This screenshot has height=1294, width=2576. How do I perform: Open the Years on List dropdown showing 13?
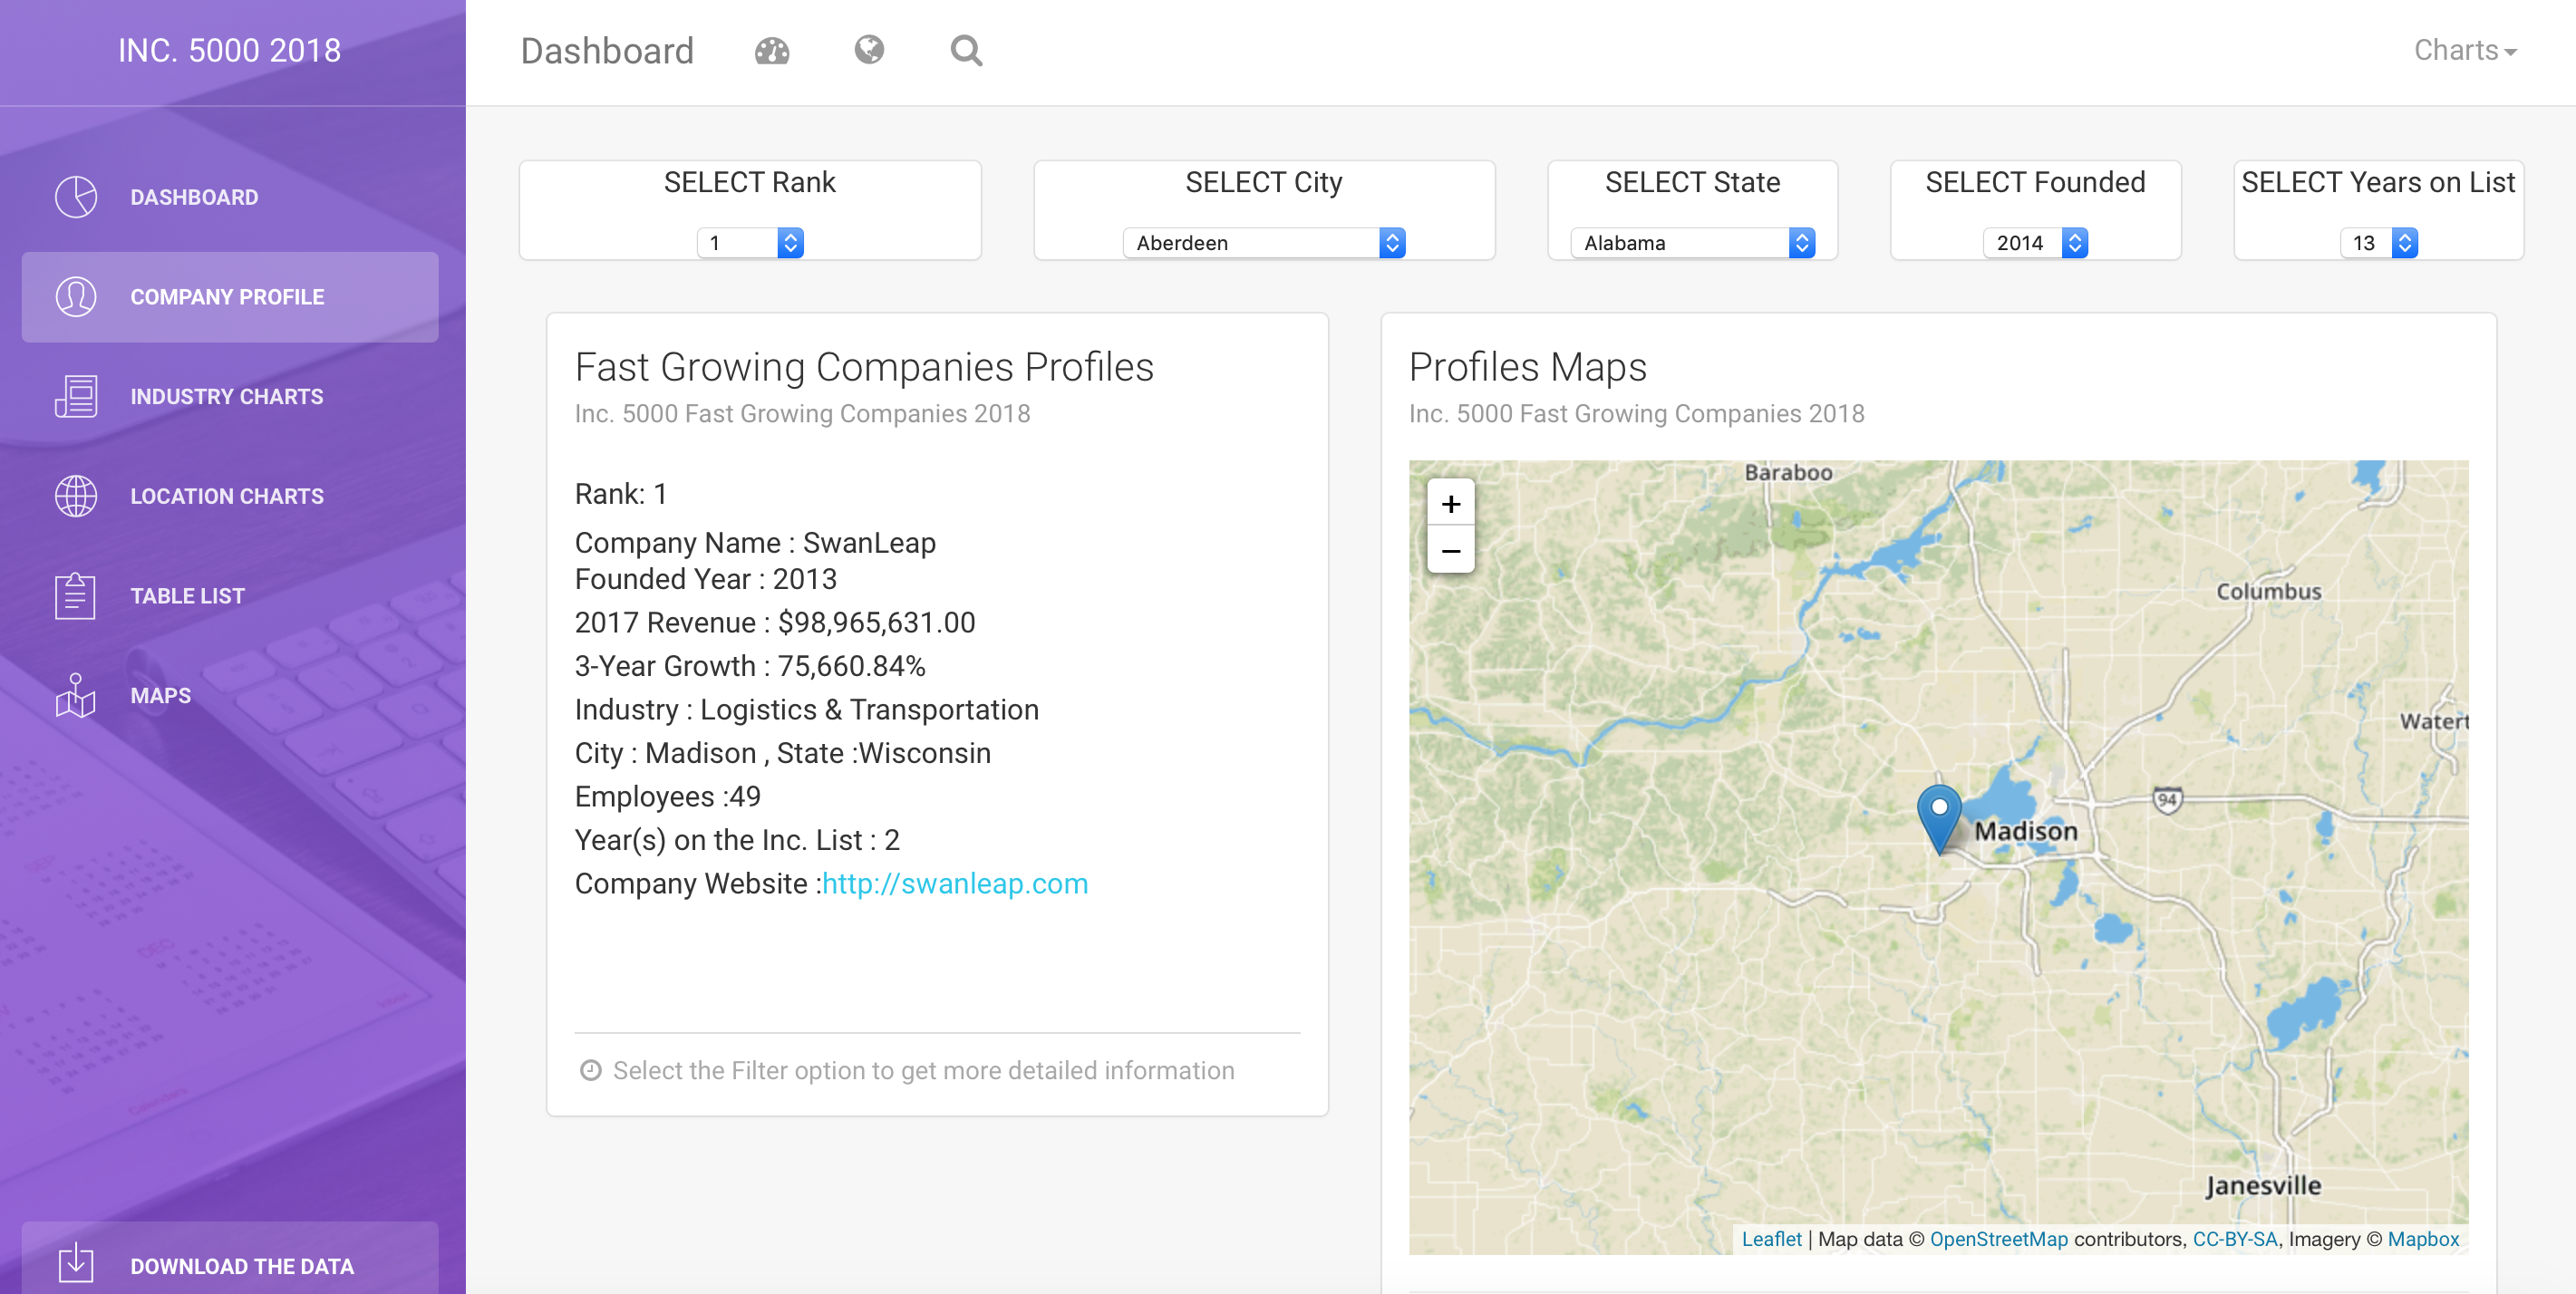(x=2378, y=242)
